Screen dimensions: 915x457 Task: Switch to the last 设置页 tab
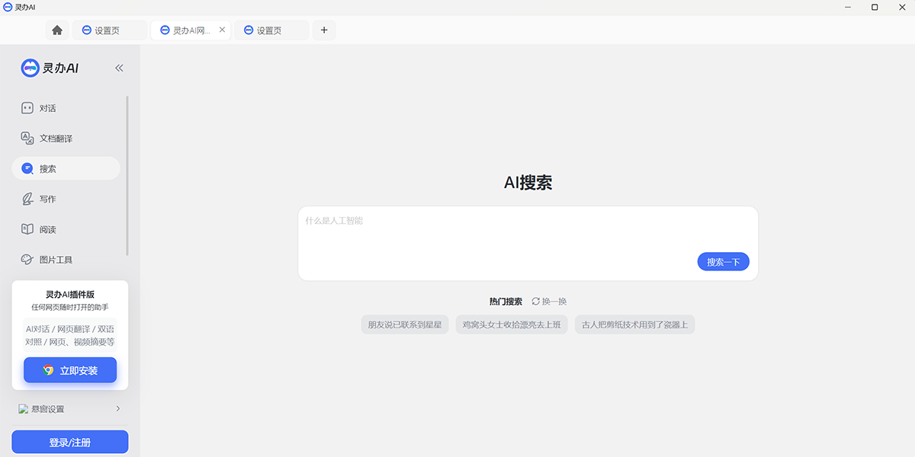pyautogui.click(x=271, y=30)
